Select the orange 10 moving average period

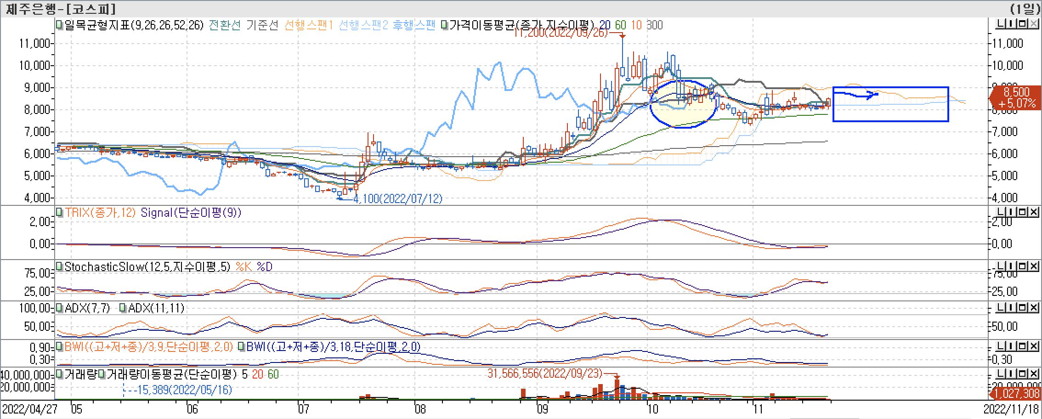click(x=636, y=25)
